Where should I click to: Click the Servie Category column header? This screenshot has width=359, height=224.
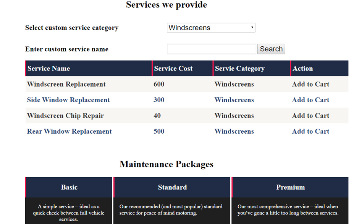click(x=239, y=69)
